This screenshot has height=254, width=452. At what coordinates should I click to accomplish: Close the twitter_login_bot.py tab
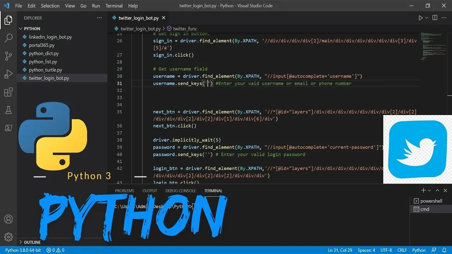pyautogui.click(x=163, y=18)
